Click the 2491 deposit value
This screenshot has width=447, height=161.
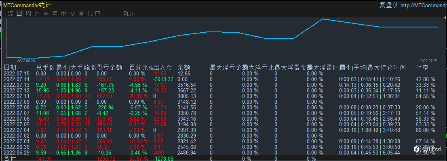point(159,153)
